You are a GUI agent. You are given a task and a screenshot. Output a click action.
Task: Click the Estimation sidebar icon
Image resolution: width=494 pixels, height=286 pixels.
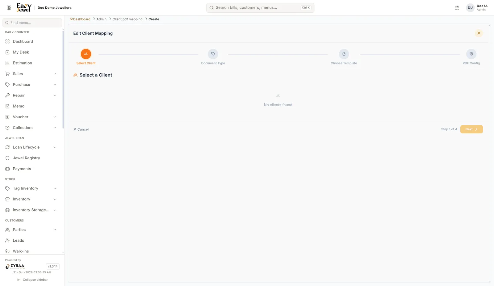tap(7, 63)
